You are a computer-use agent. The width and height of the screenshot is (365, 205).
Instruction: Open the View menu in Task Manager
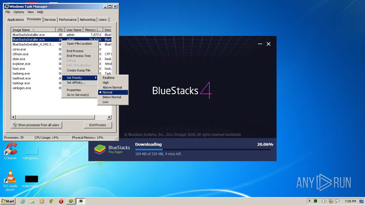31,12
